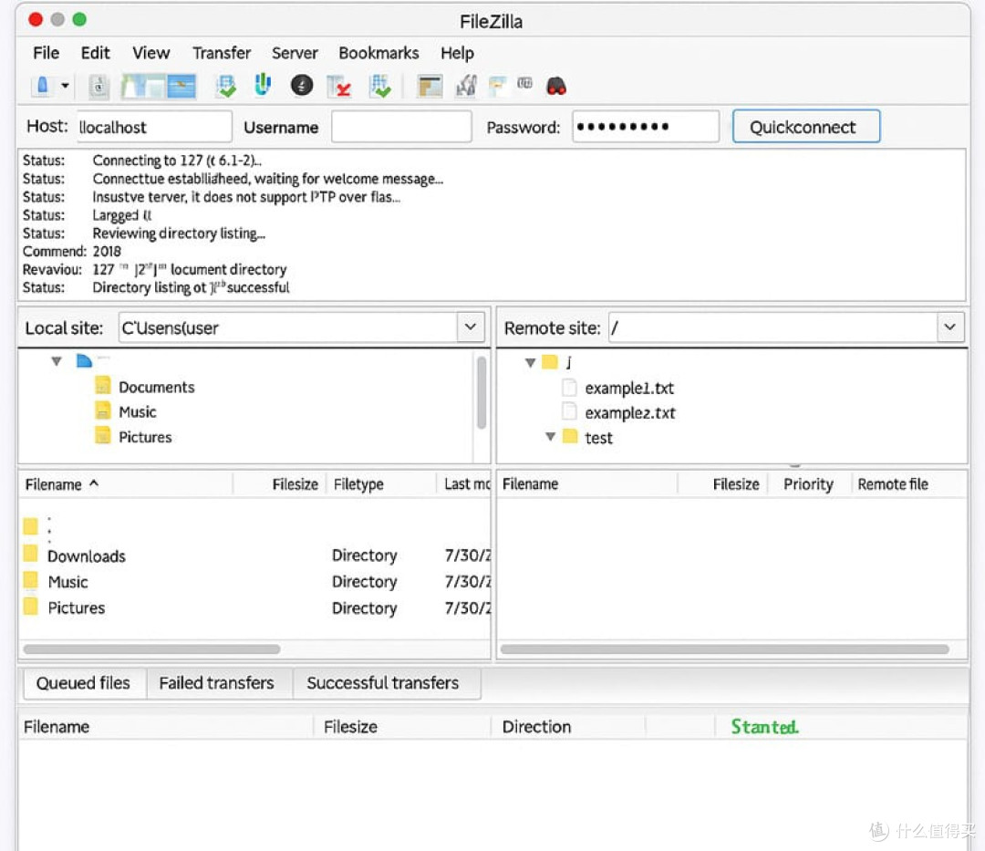This screenshot has height=851, width=985.
Task: Switch to the Queued files tab
Action: pos(84,682)
